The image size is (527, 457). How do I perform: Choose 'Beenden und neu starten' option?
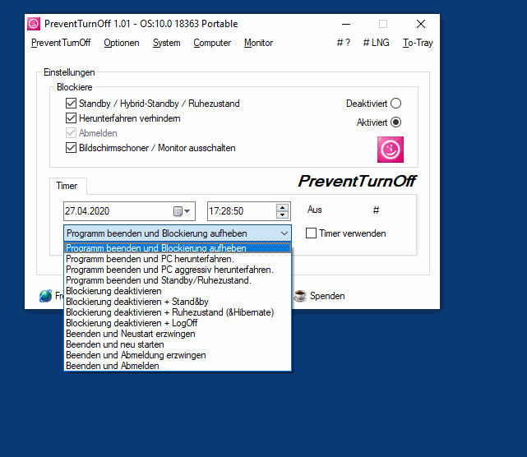178,344
